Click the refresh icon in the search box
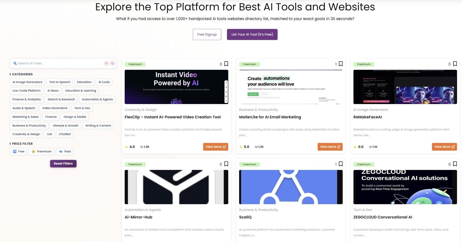The image size is (462, 242). click(x=112, y=63)
